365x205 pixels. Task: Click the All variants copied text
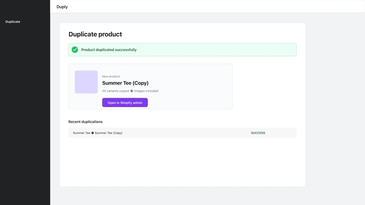tap(115, 91)
